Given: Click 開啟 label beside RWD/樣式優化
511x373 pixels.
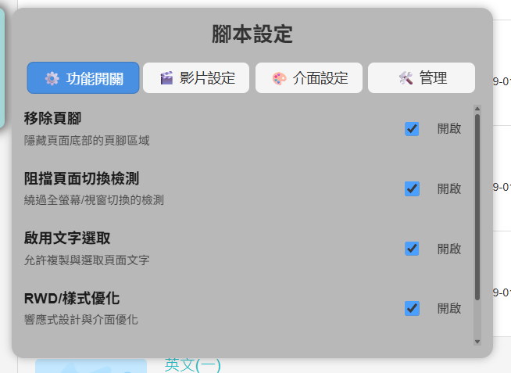Looking at the screenshot, I should click(448, 308).
